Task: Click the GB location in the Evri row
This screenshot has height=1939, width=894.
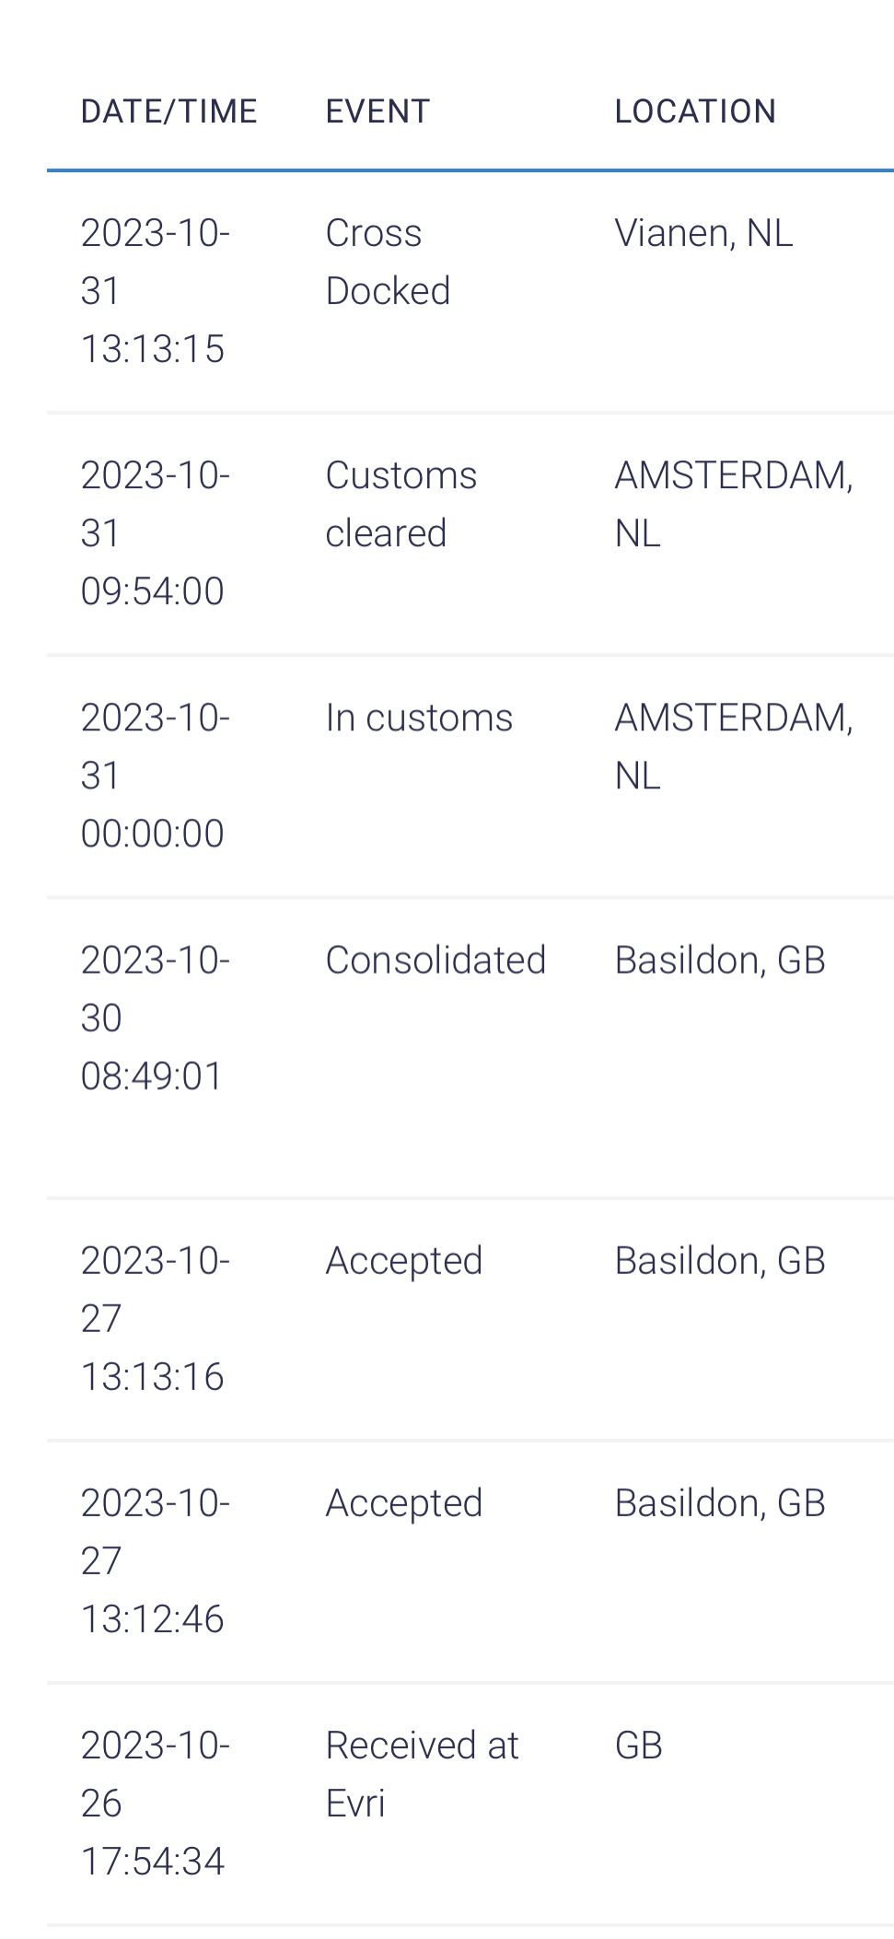Action: [x=638, y=1746]
